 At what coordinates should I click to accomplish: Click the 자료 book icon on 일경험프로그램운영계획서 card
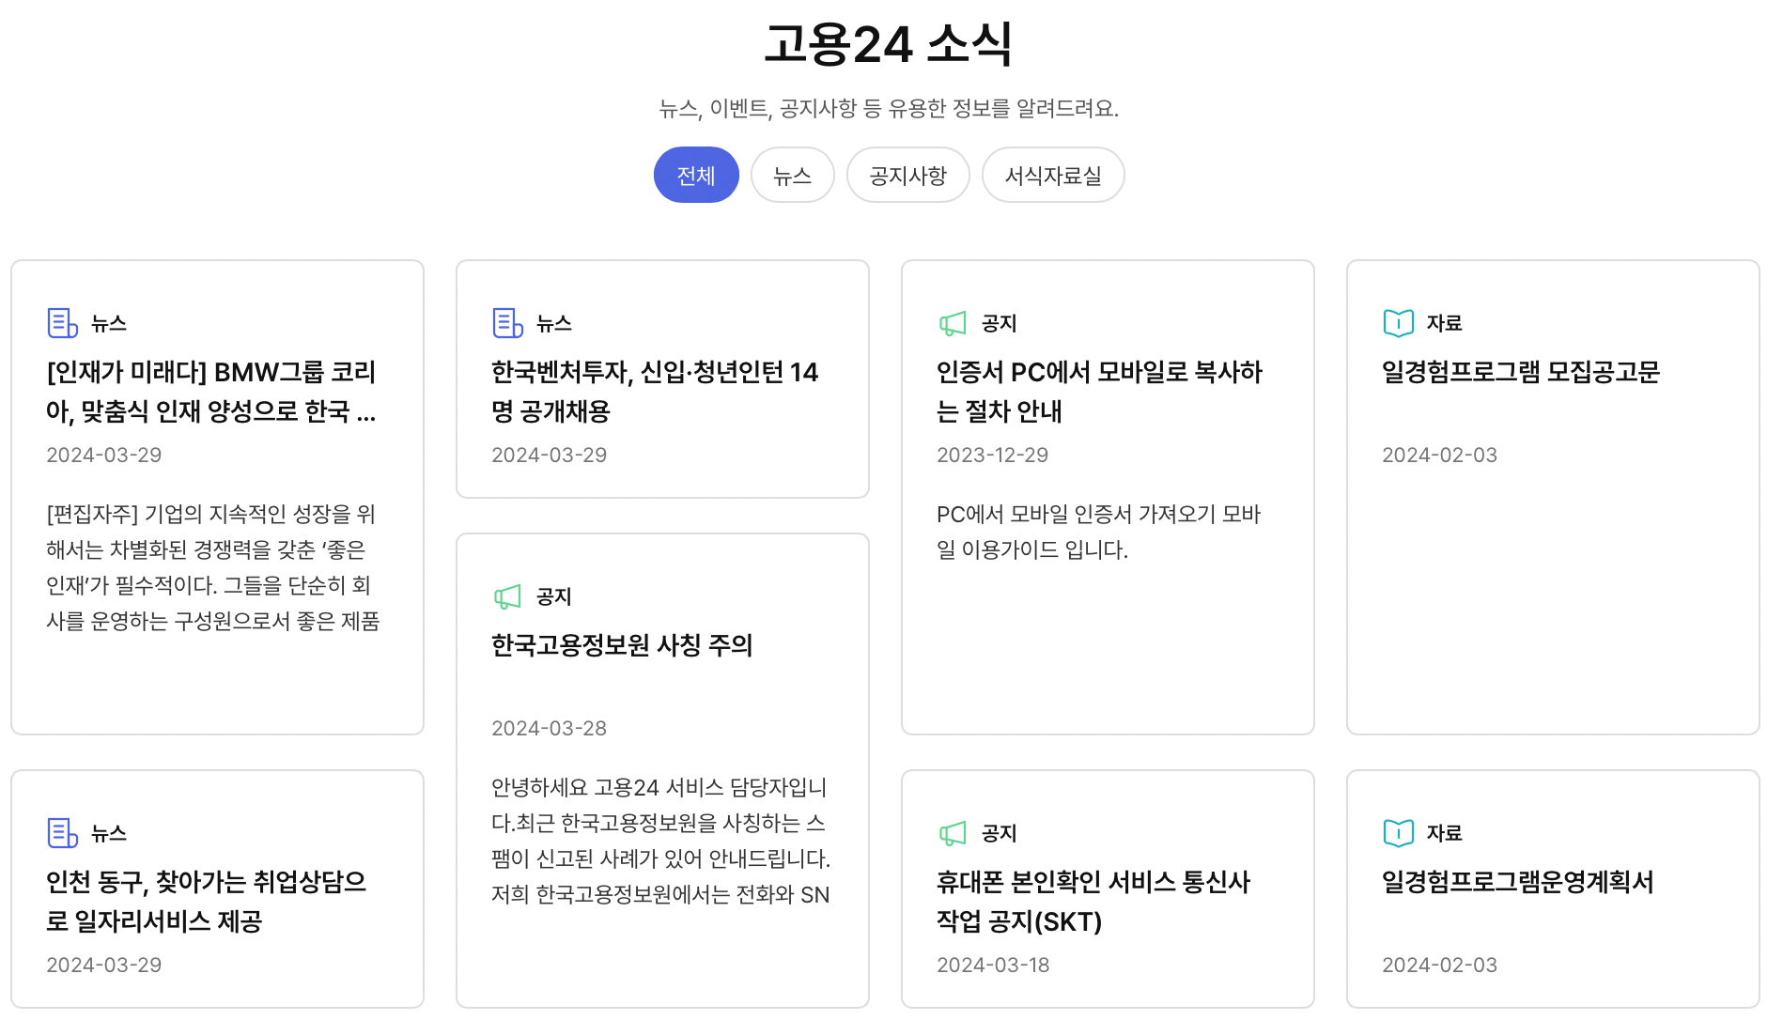point(1398,832)
